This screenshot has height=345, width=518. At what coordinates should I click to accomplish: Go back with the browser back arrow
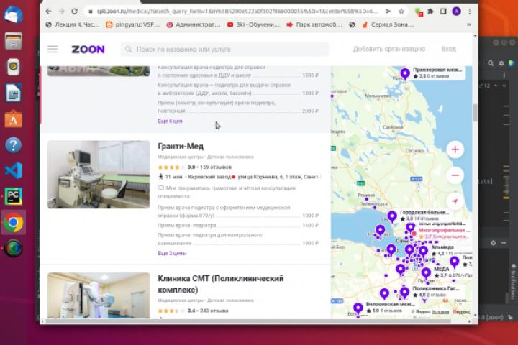tap(49, 11)
